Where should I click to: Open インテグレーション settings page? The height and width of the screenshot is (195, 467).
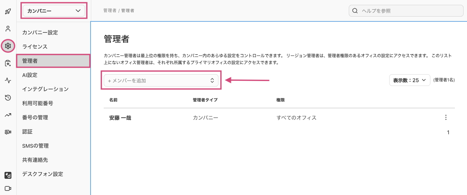tap(45, 89)
